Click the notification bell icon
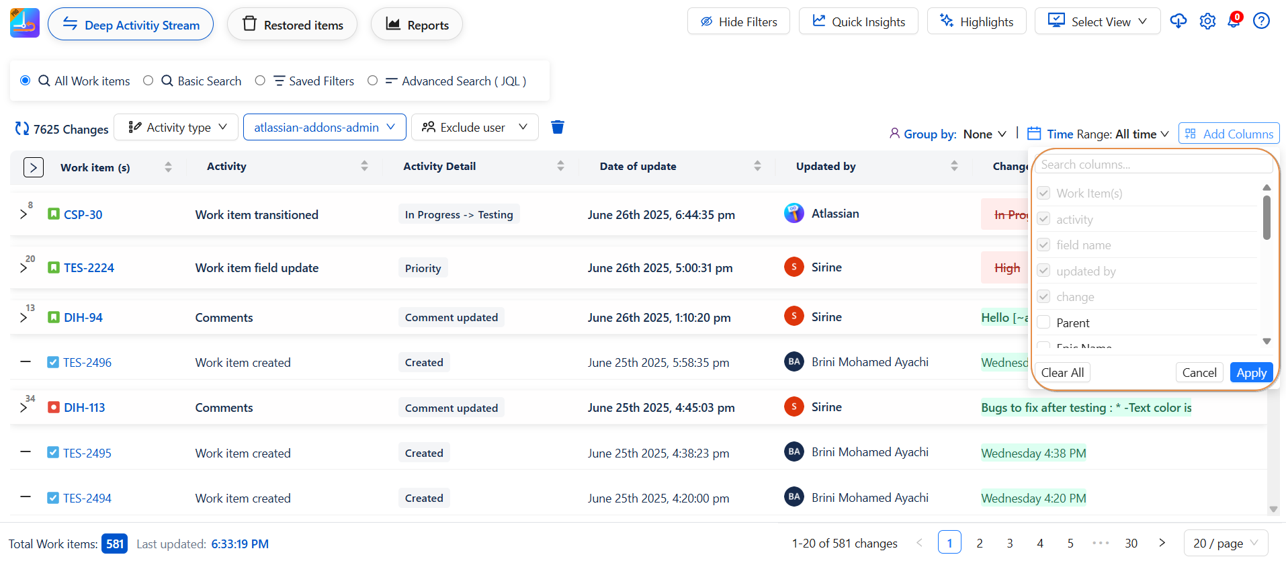The width and height of the screenshot is (1286, 561). [1234, 21]
